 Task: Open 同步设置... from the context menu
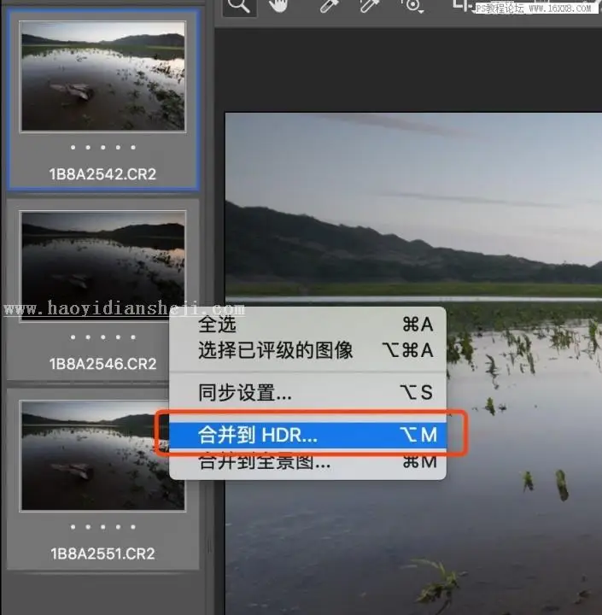pyautogui.click(x=308, y=392)
